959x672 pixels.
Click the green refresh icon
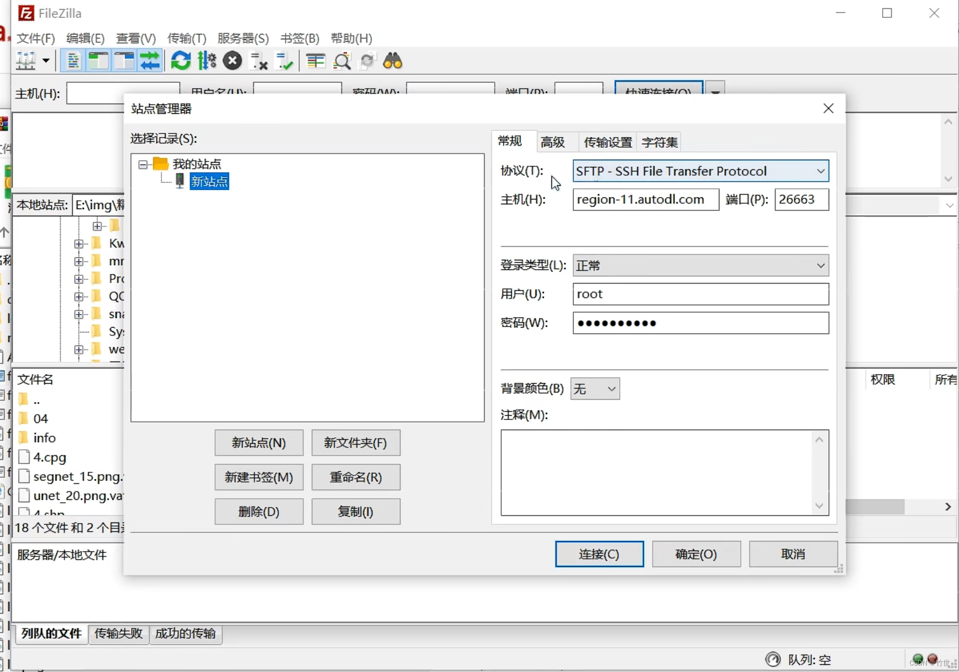[x=181, y=61]
